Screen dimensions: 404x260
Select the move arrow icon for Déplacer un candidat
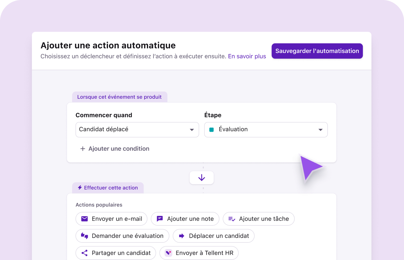182,236
